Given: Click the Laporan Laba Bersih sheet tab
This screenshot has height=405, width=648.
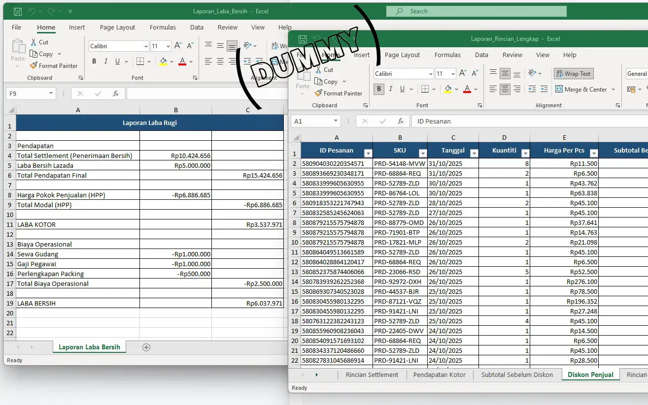Looking at the screenshot, I should [x=89, y=347].
